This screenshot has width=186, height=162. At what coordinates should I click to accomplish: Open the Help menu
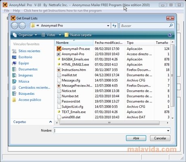click(17, 11)
